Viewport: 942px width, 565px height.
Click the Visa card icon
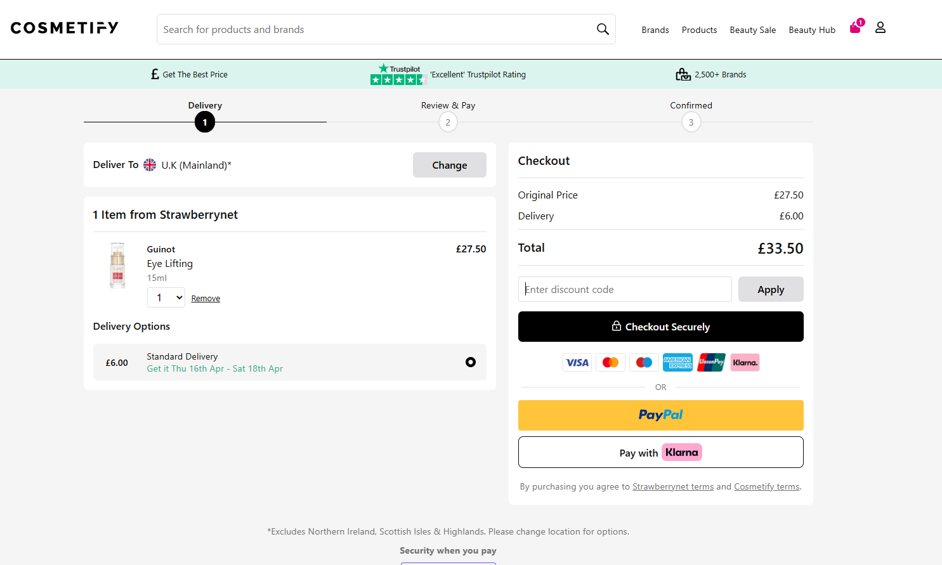[577, 363]
